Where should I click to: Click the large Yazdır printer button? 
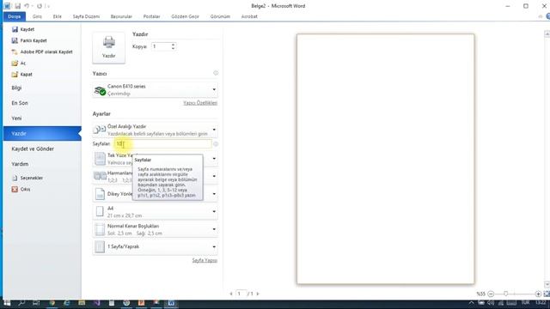109,48
